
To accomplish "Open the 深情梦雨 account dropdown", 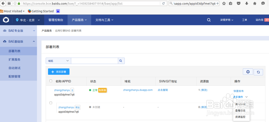I will (x=226, y=20).
